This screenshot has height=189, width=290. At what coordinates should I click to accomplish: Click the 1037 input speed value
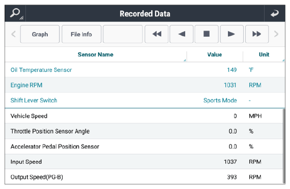(230, 162)
